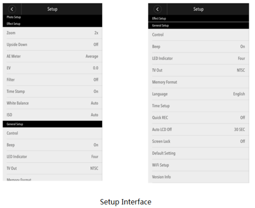Screen dimensions: 255x208
Task: Tap Effect Setup header on right screen
Action: coord(159,19)
